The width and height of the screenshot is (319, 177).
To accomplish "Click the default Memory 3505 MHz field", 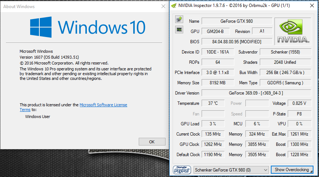I will pyautogui.click(x=257, y=155).
